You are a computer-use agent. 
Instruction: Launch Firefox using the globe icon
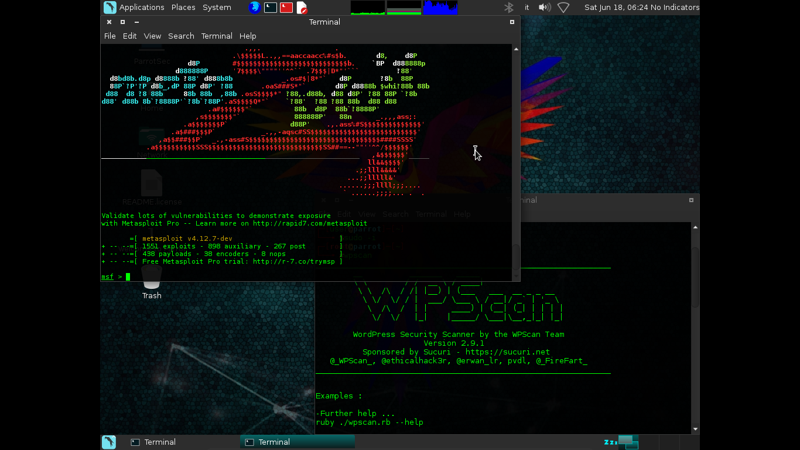(x=254, y=7)
